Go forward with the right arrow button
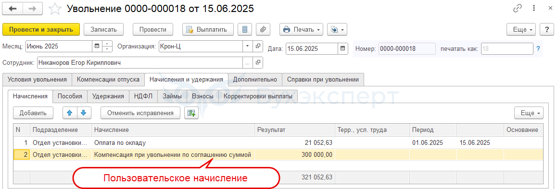557x189 pixels. [32, 9]
